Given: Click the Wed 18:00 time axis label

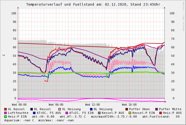Looking at the screenshot, I should click(129, 105).
